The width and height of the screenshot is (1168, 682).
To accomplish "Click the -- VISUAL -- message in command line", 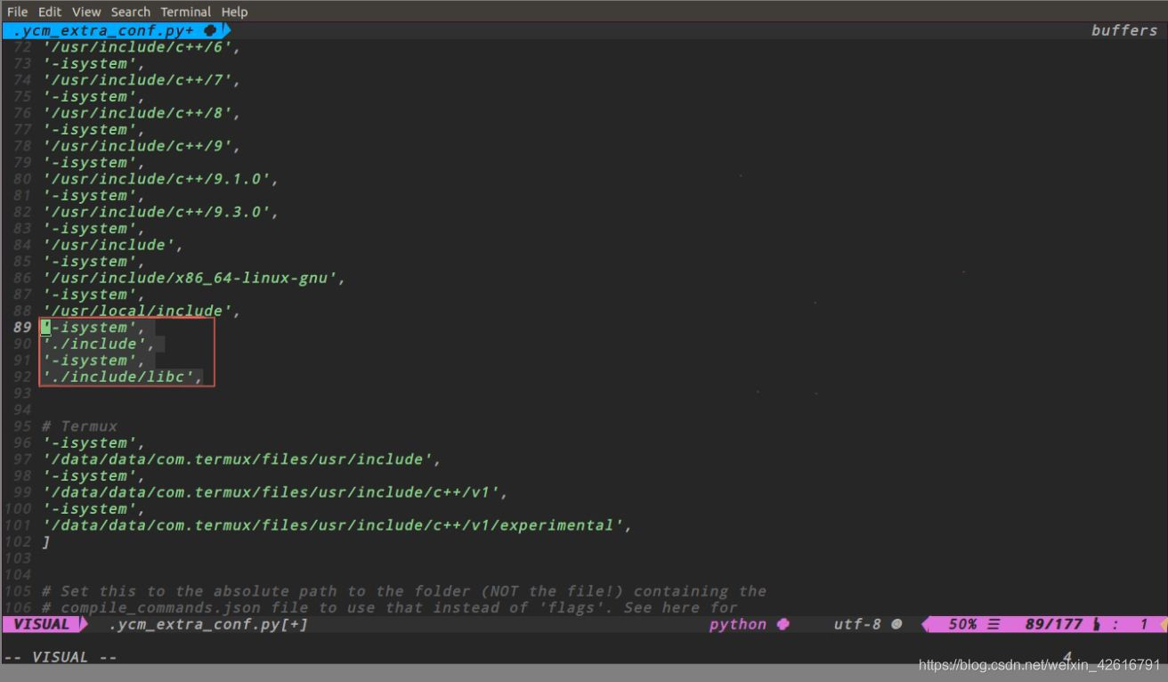I will 60,657.
